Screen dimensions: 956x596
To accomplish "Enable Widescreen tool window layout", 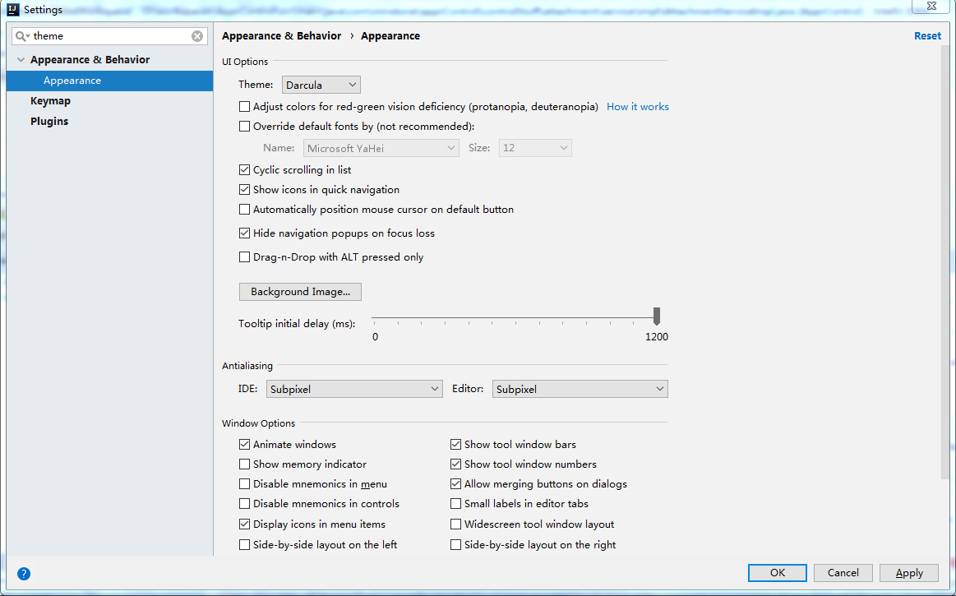I will coord(455,524).
